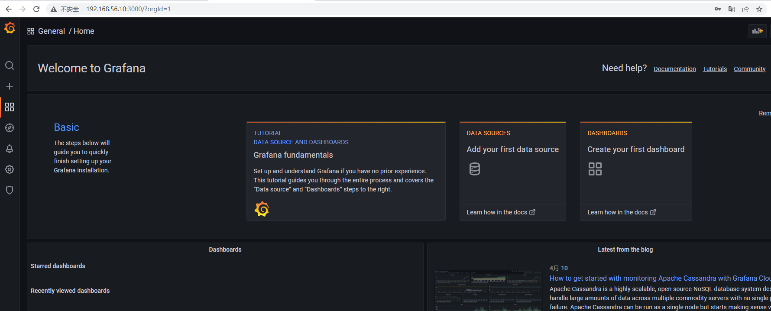The width and height of the screenshot is (771, 311).
Task: Open the Documentation help link
Action: pos(675,69)
